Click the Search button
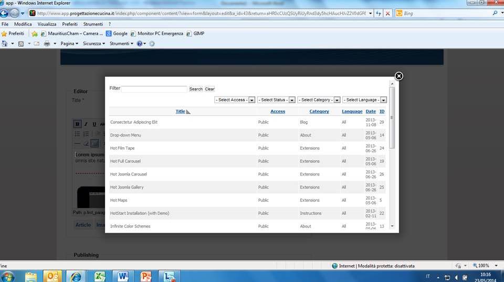Viewport: 504px width, 282px height. pyautogui.click(x=196, y=89)
